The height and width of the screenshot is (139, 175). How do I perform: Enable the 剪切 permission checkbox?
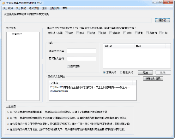coord(124,33)
